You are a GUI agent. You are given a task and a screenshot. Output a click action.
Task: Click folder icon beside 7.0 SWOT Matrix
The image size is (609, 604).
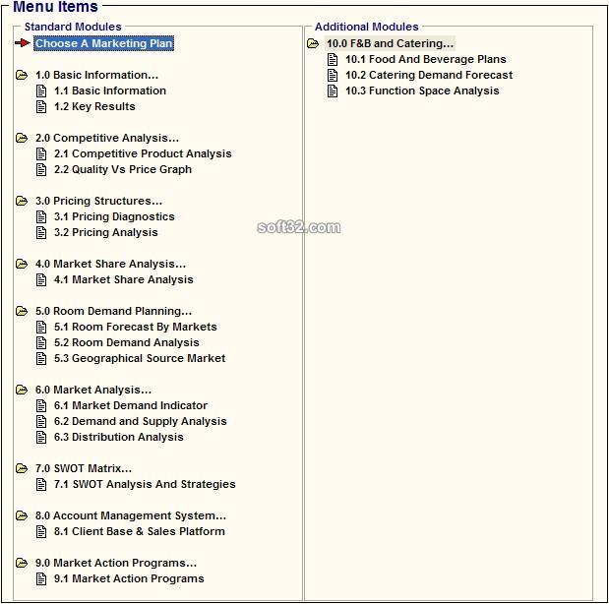click(22, 468)
